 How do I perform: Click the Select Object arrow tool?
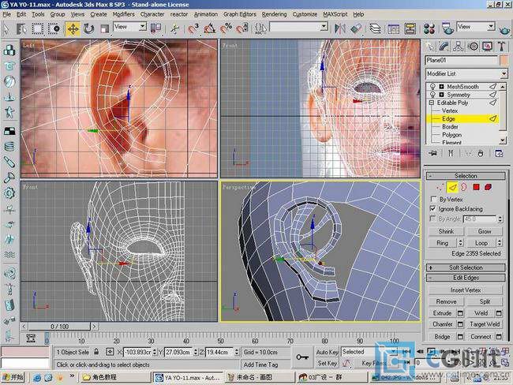click(x=6, y=28)
